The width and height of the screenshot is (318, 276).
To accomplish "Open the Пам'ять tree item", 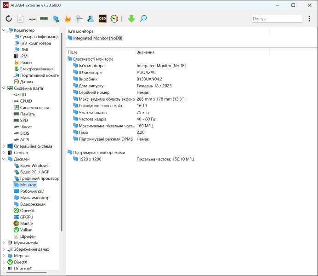I will pos(24,114).
